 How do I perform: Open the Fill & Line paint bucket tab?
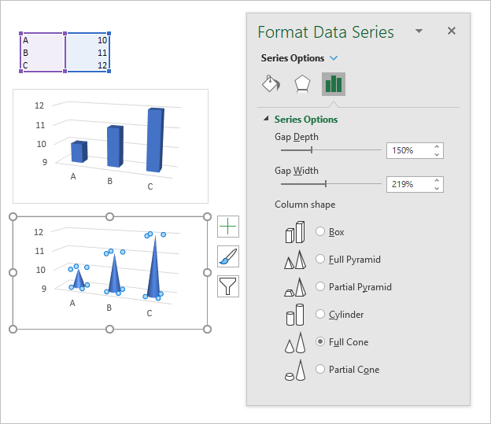[x=271, y=84]
